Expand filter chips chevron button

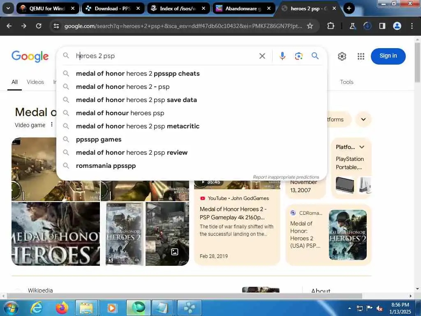tap(363, 119)
